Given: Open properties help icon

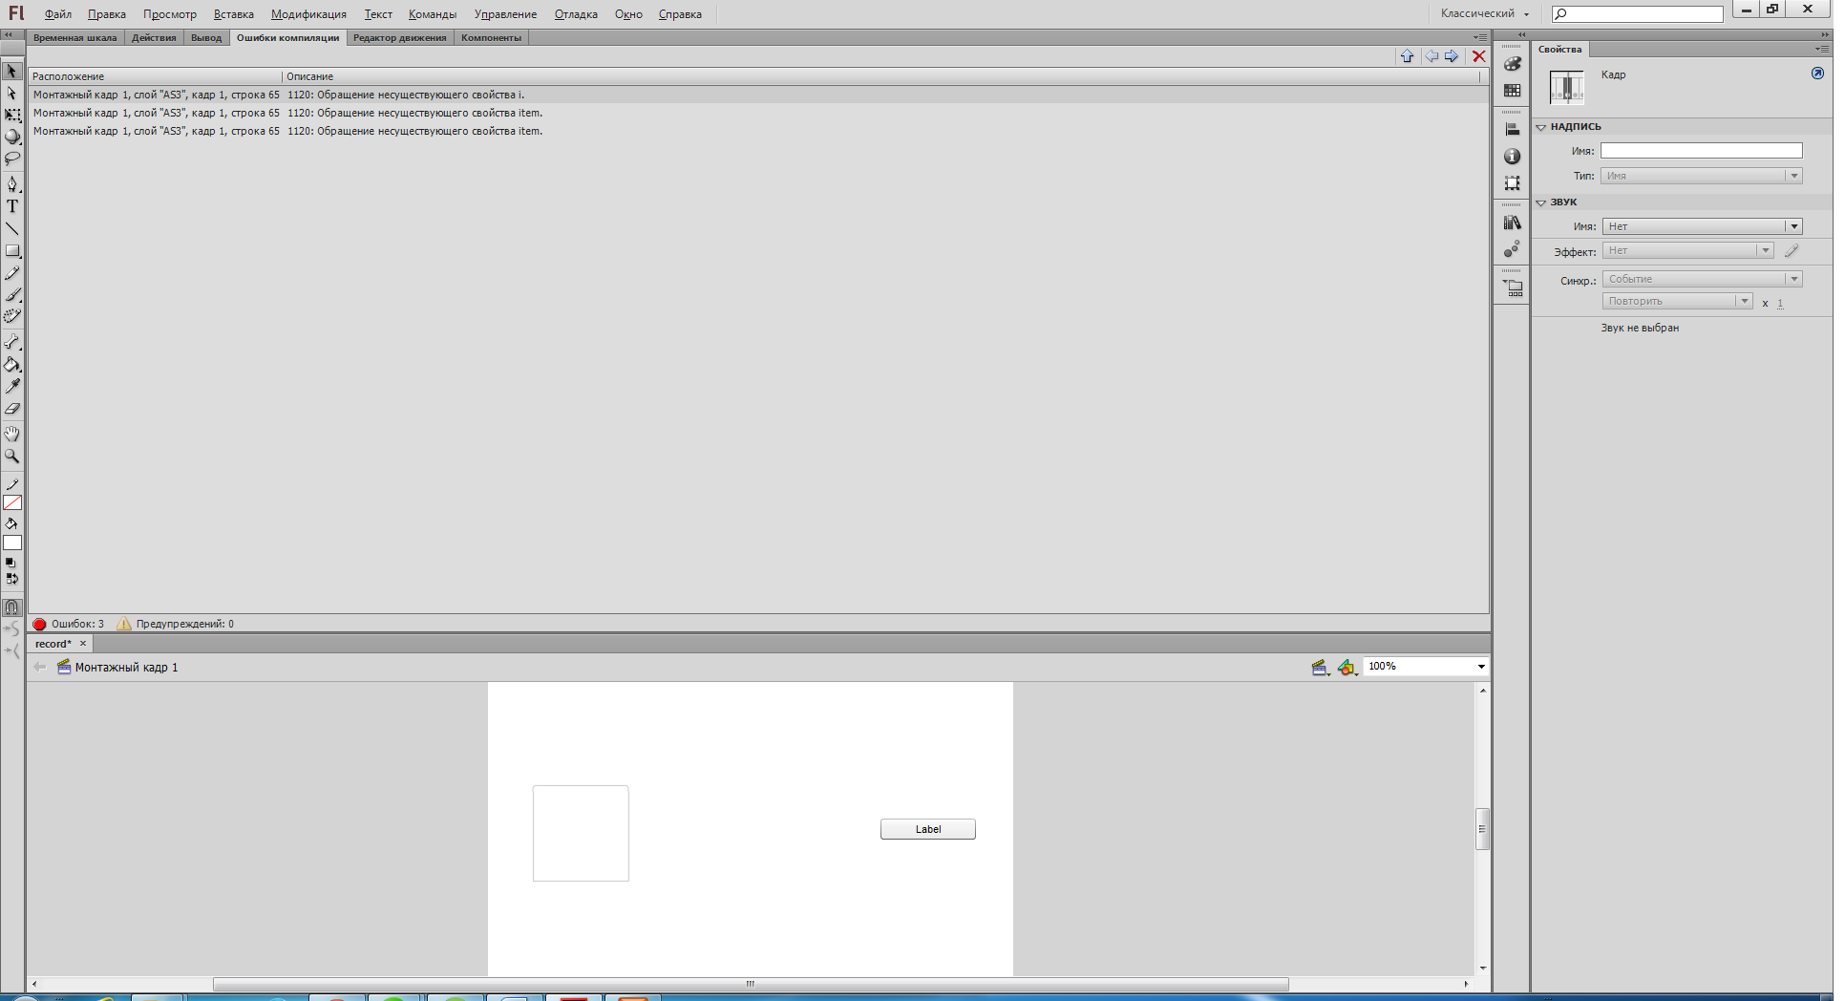Looking at the screenshot, I should click(x=1817, y=74).
